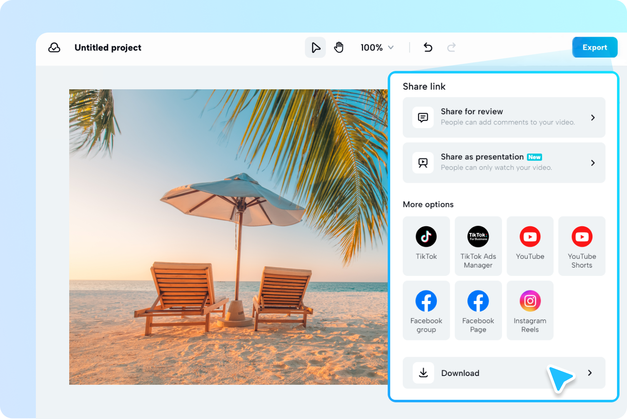Expand the Share for review option
The image size is (627, 419).
point(504,117)
